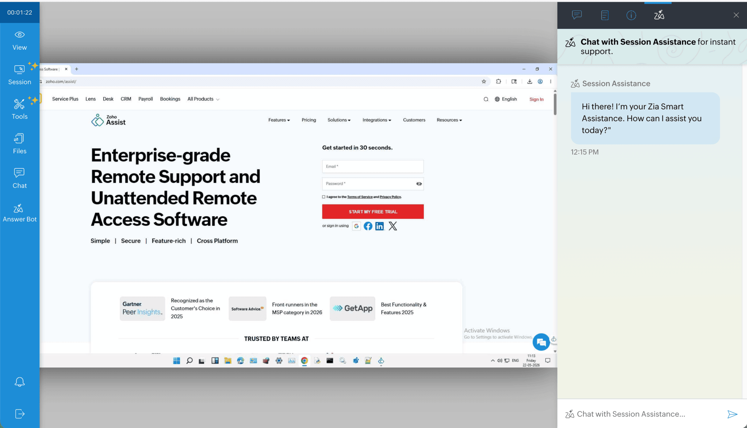This screenshot has height=428, width=747.
Task: Click the Email field on signup form
Action: (x=373, y=166)
